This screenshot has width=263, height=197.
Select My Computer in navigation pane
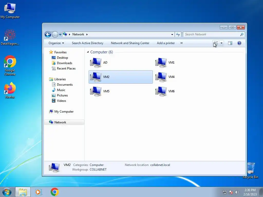(x=64, y=112)
